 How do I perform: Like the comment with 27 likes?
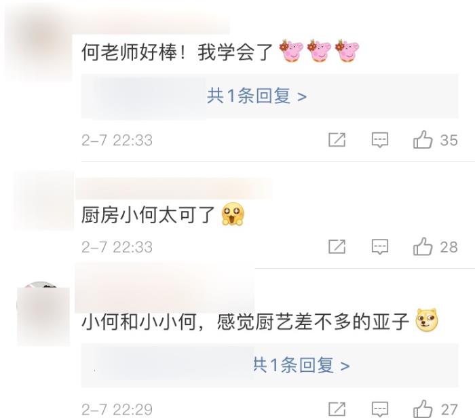[423, 409]
